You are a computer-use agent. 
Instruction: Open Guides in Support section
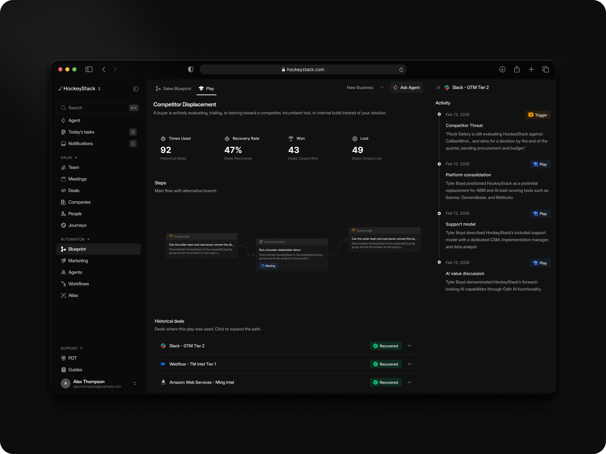tap(98, 370)
